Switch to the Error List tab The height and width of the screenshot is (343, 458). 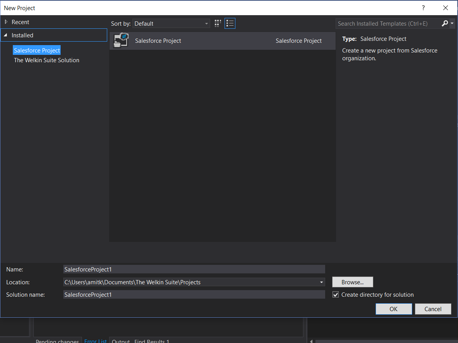click(x=96, y=341)
